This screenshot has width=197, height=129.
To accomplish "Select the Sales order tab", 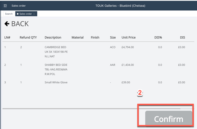I will (x=25, y=14).
